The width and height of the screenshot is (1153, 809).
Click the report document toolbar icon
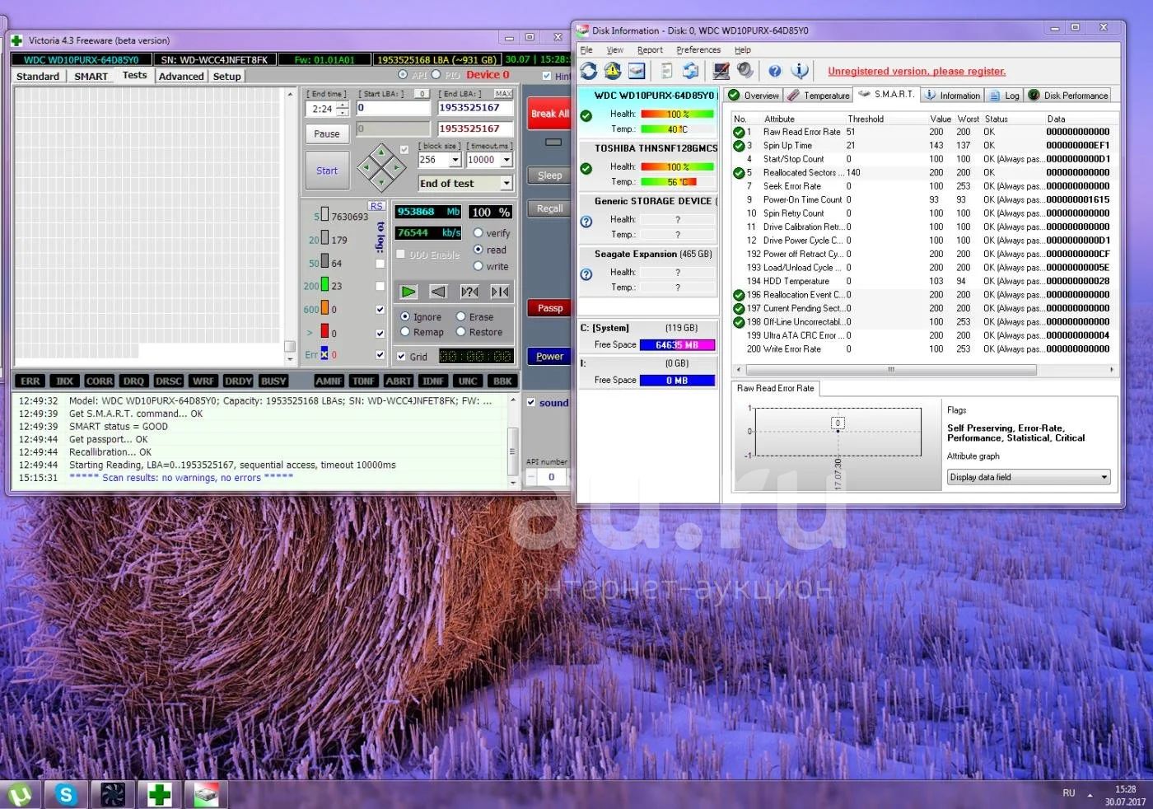pos(666,71)
